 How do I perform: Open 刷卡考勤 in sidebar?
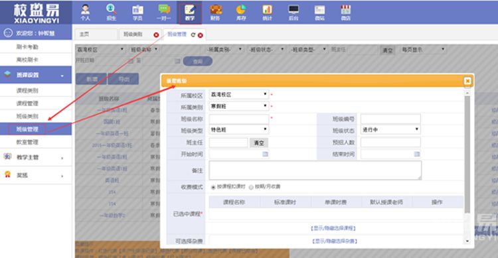[27, 46]
